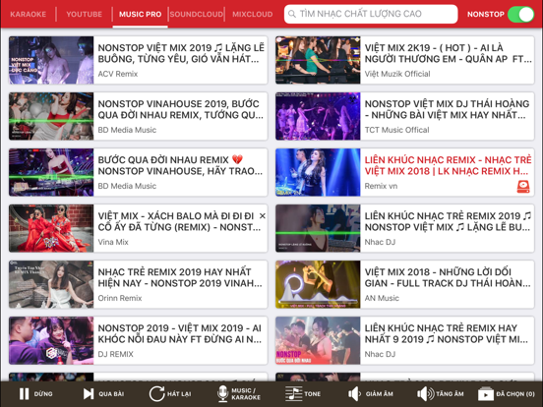Skip to next song with Qua Bài icon
The image size is (543, 407).
[89, 394]
